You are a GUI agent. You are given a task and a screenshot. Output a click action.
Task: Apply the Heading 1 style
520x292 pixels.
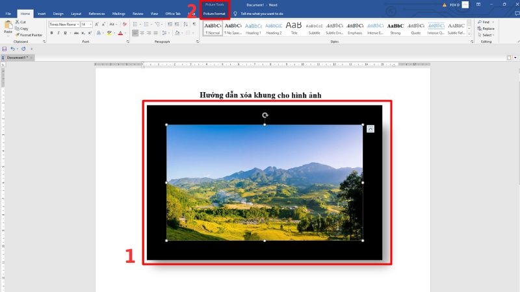(x=253, y=28)
